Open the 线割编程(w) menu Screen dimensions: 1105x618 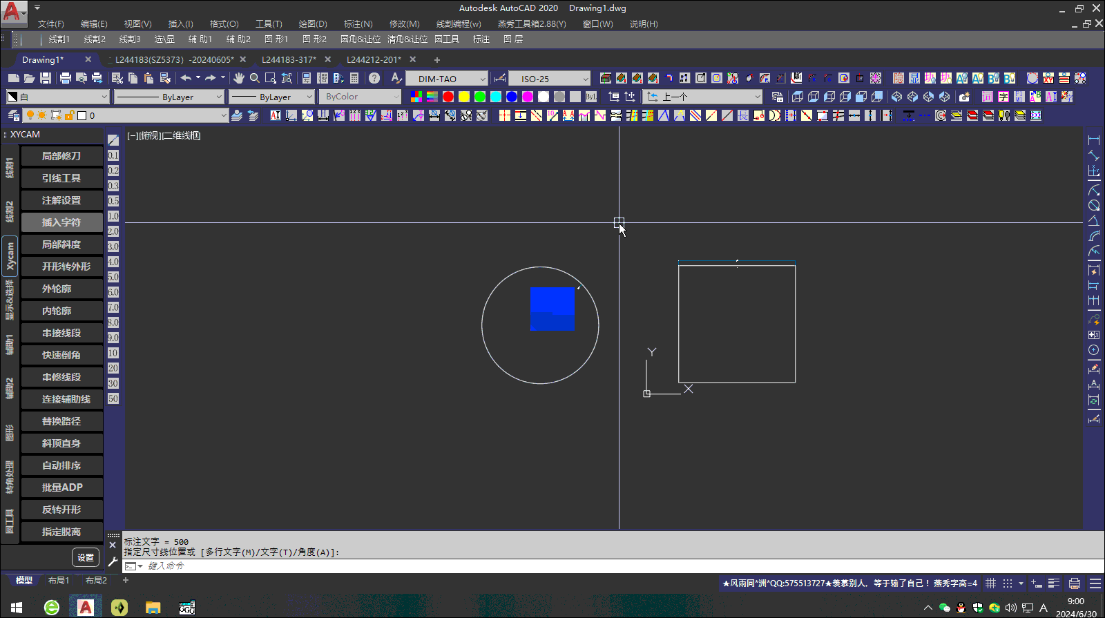coord(459,23)
